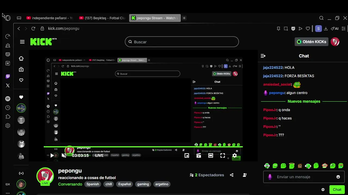The height and width of the screenshot is (195, 348).
Task: Open the tab islands workspace icon
Action: (x=19, y=18)
